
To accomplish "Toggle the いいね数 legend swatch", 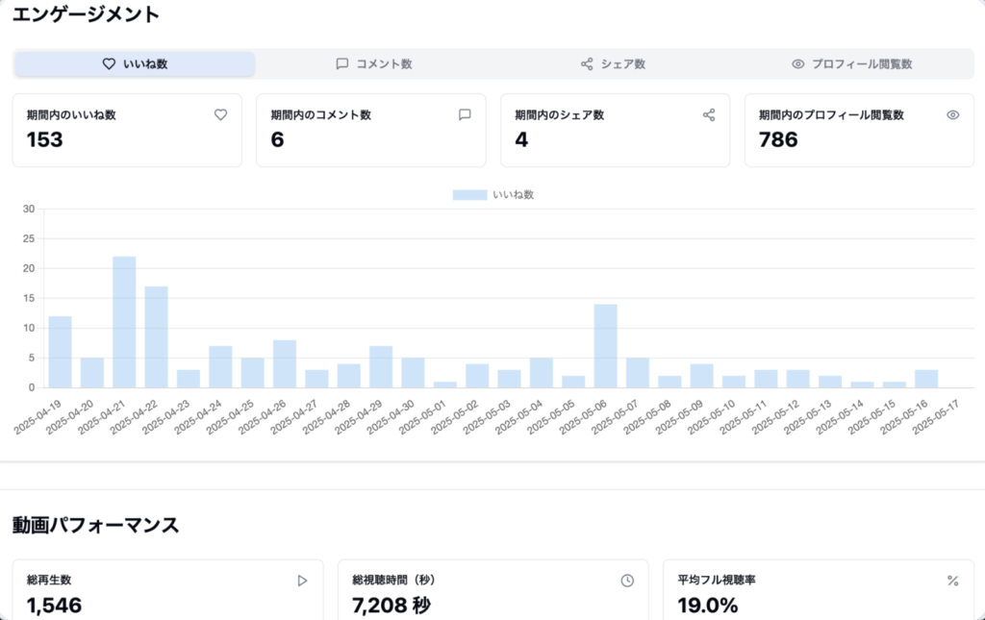I will coord(469,194).
